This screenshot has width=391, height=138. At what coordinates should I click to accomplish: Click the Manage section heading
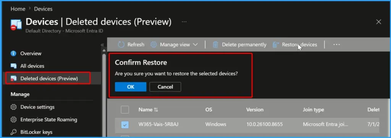(x=20, y=94)
